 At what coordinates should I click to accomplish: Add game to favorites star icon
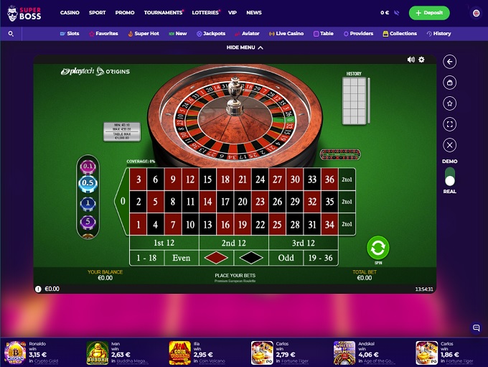[x=449, y=103]
